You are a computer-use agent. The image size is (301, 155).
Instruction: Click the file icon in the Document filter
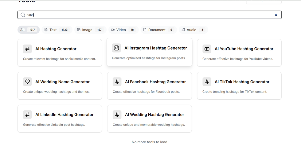click(x=145, y=30)
